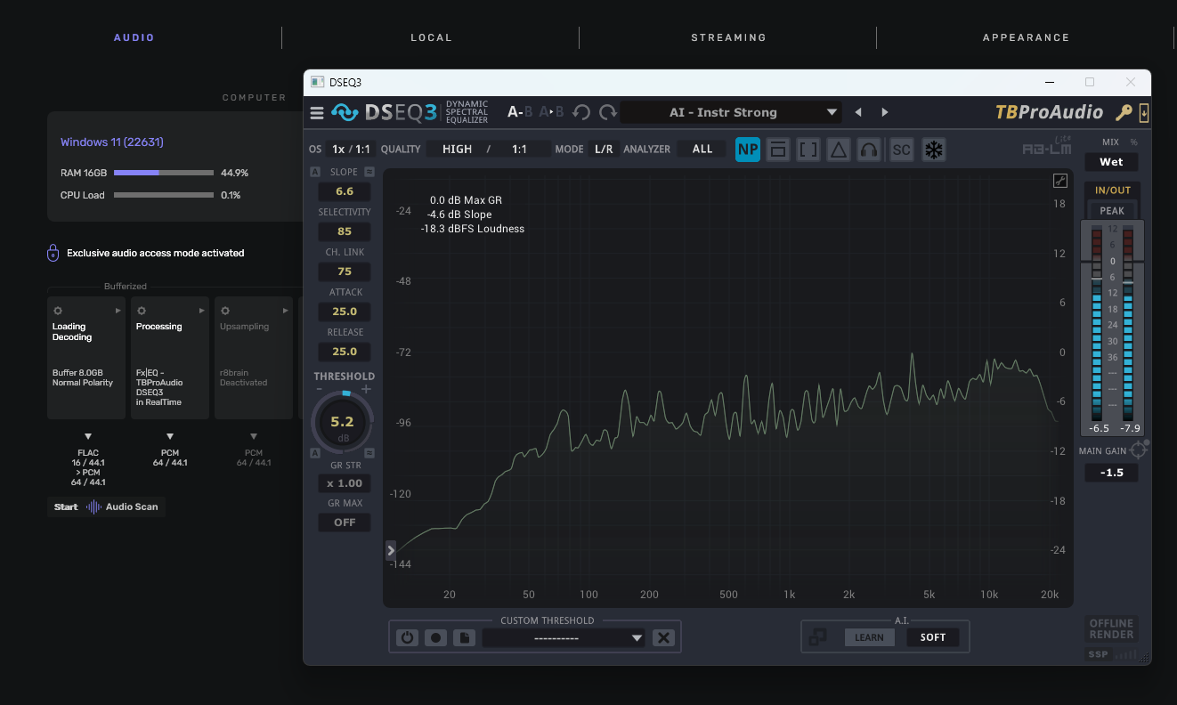Switch to the LOCAL tab
The image size is (1177, 705).
(x=432, y=37)
